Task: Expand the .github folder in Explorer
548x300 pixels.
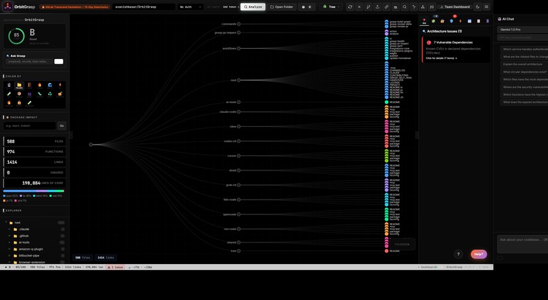Action: point(10,236)
